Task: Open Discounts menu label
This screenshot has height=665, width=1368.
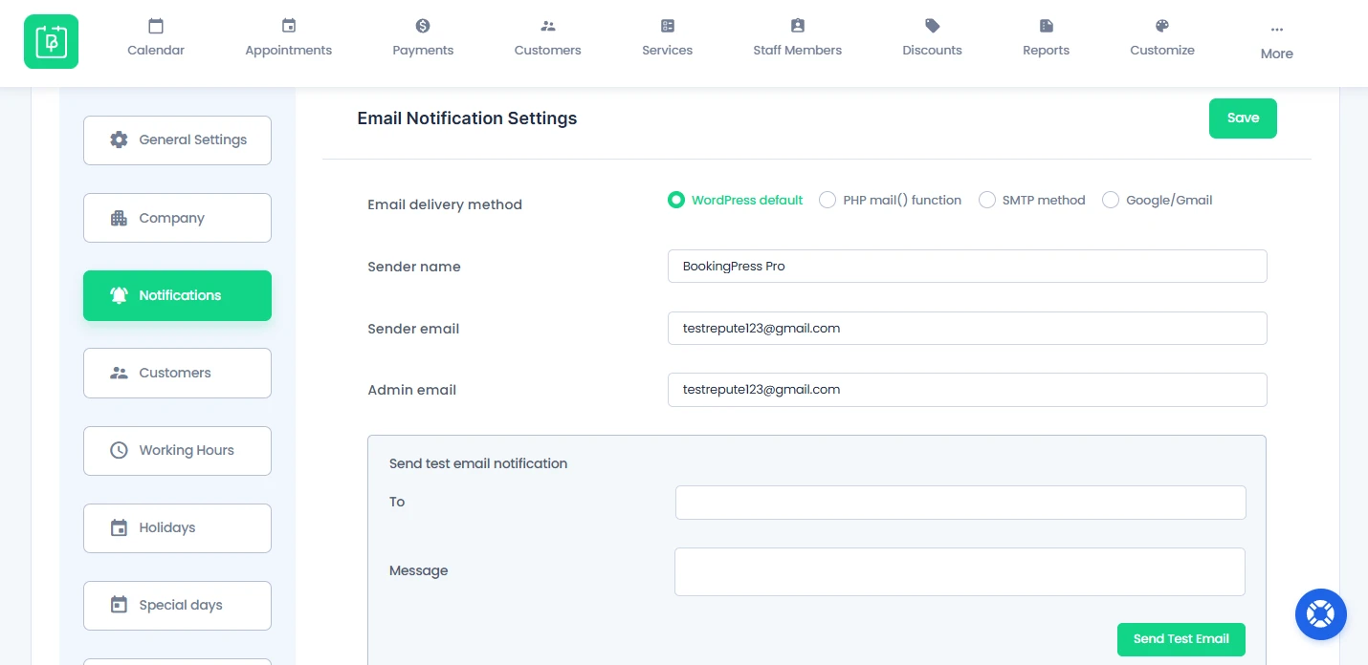Action: click(933, 50)
